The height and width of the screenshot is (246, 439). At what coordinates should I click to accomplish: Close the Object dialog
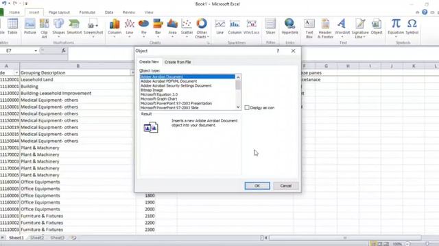pos(293,51)
